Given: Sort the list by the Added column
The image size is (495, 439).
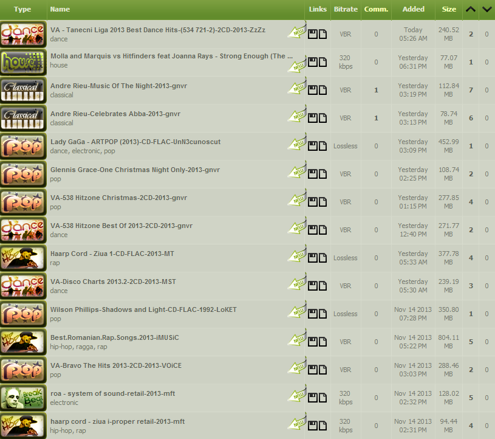Looking at the screenshot, I should coord(413,9).
